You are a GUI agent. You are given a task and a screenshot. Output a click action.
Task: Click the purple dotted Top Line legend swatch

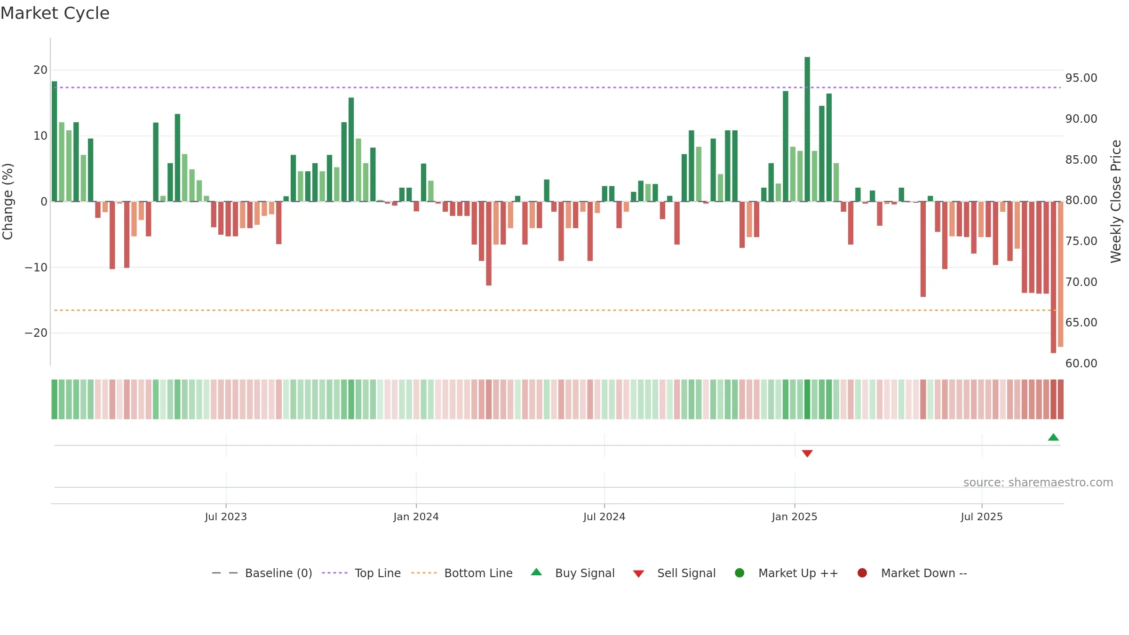click(x=334, y=573)
